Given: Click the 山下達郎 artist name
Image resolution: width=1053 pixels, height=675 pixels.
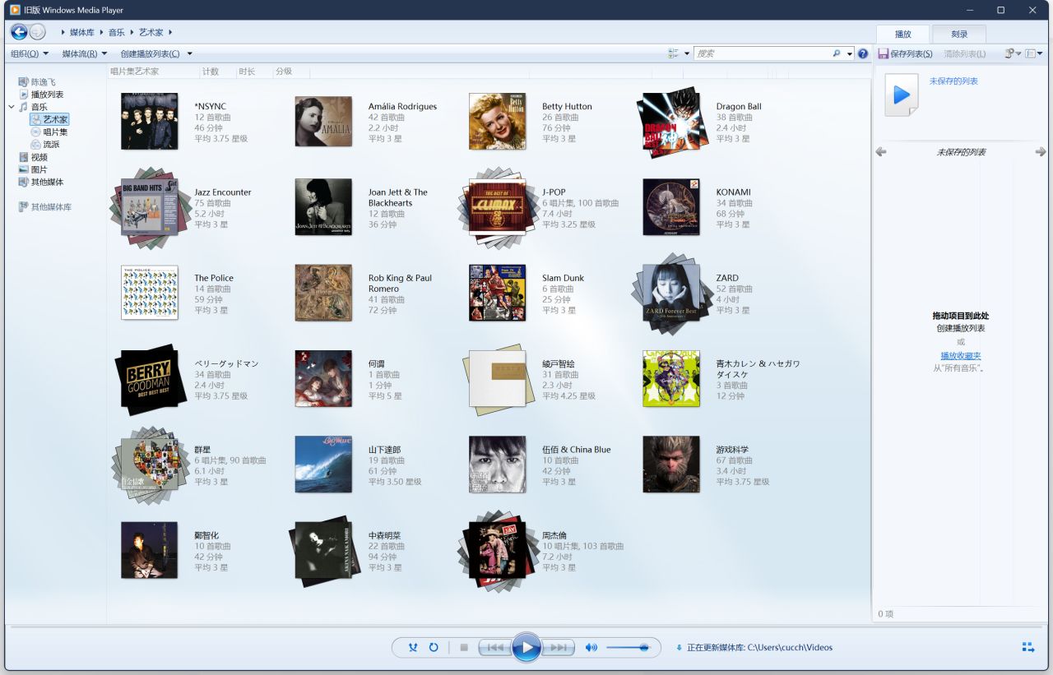Looking at the screenshot, I should [384, 450].
